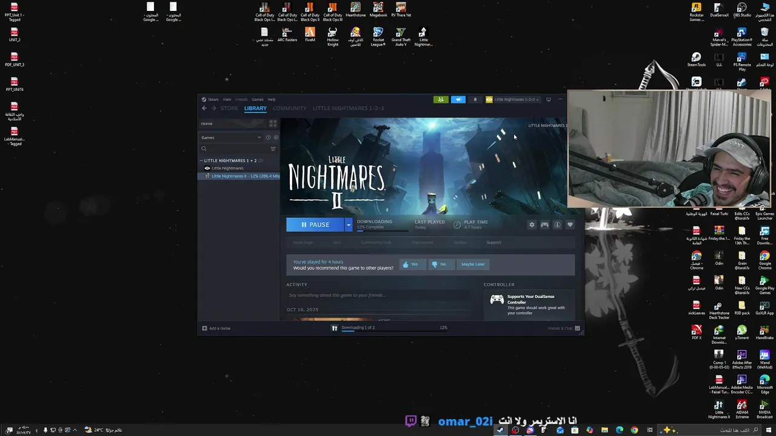Viewport: 776px width, 436px height.
Task: Open game info circle icon
Action: pyautogui.click(x=557, y=225)
